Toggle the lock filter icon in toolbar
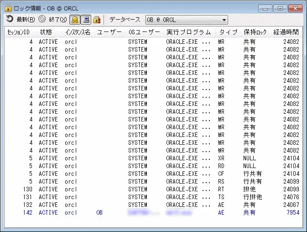Image resolution: width=307 pixels, height=232 pixels. point(96,20)
